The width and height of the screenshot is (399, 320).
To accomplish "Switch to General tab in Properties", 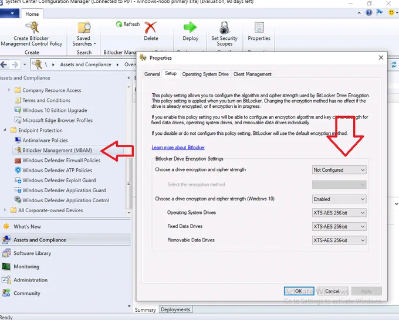I will (152, 74).
